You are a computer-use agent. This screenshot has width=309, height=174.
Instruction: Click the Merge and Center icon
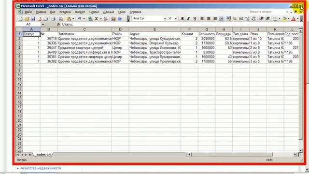pyautogui.click(x=221, y=19)
